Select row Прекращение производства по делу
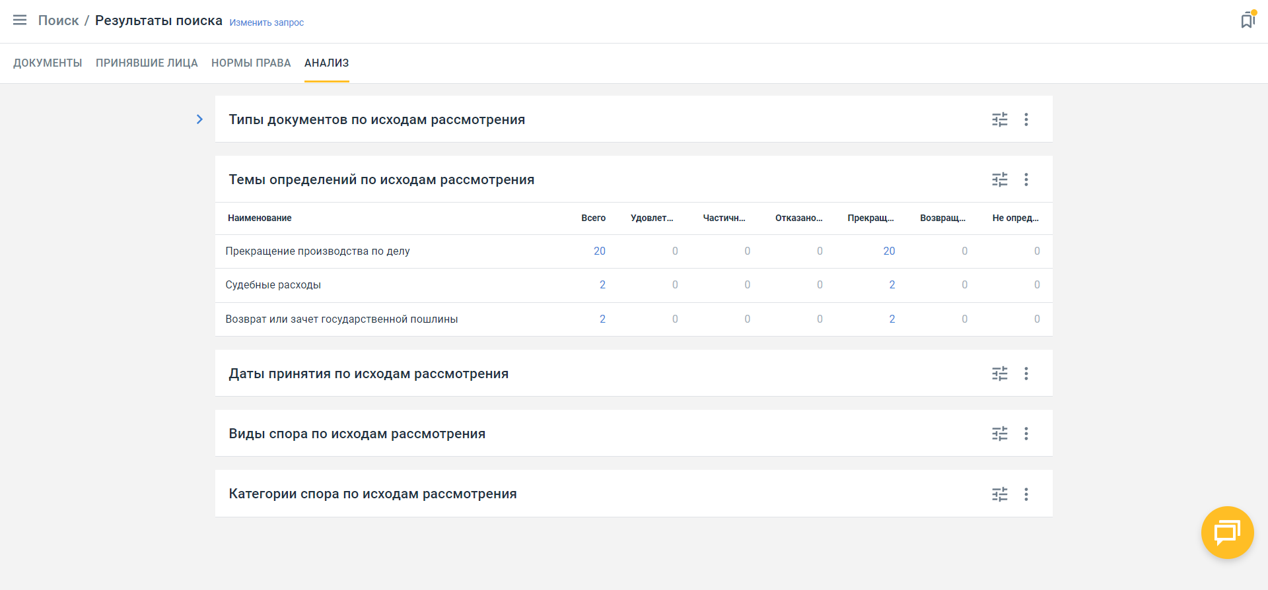 point(634,251)
